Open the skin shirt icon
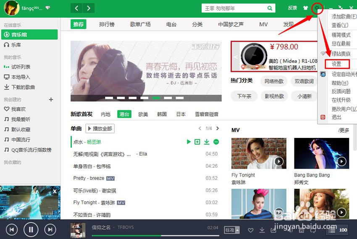Viewport: 357px width, 239px height. coord(305,8)
